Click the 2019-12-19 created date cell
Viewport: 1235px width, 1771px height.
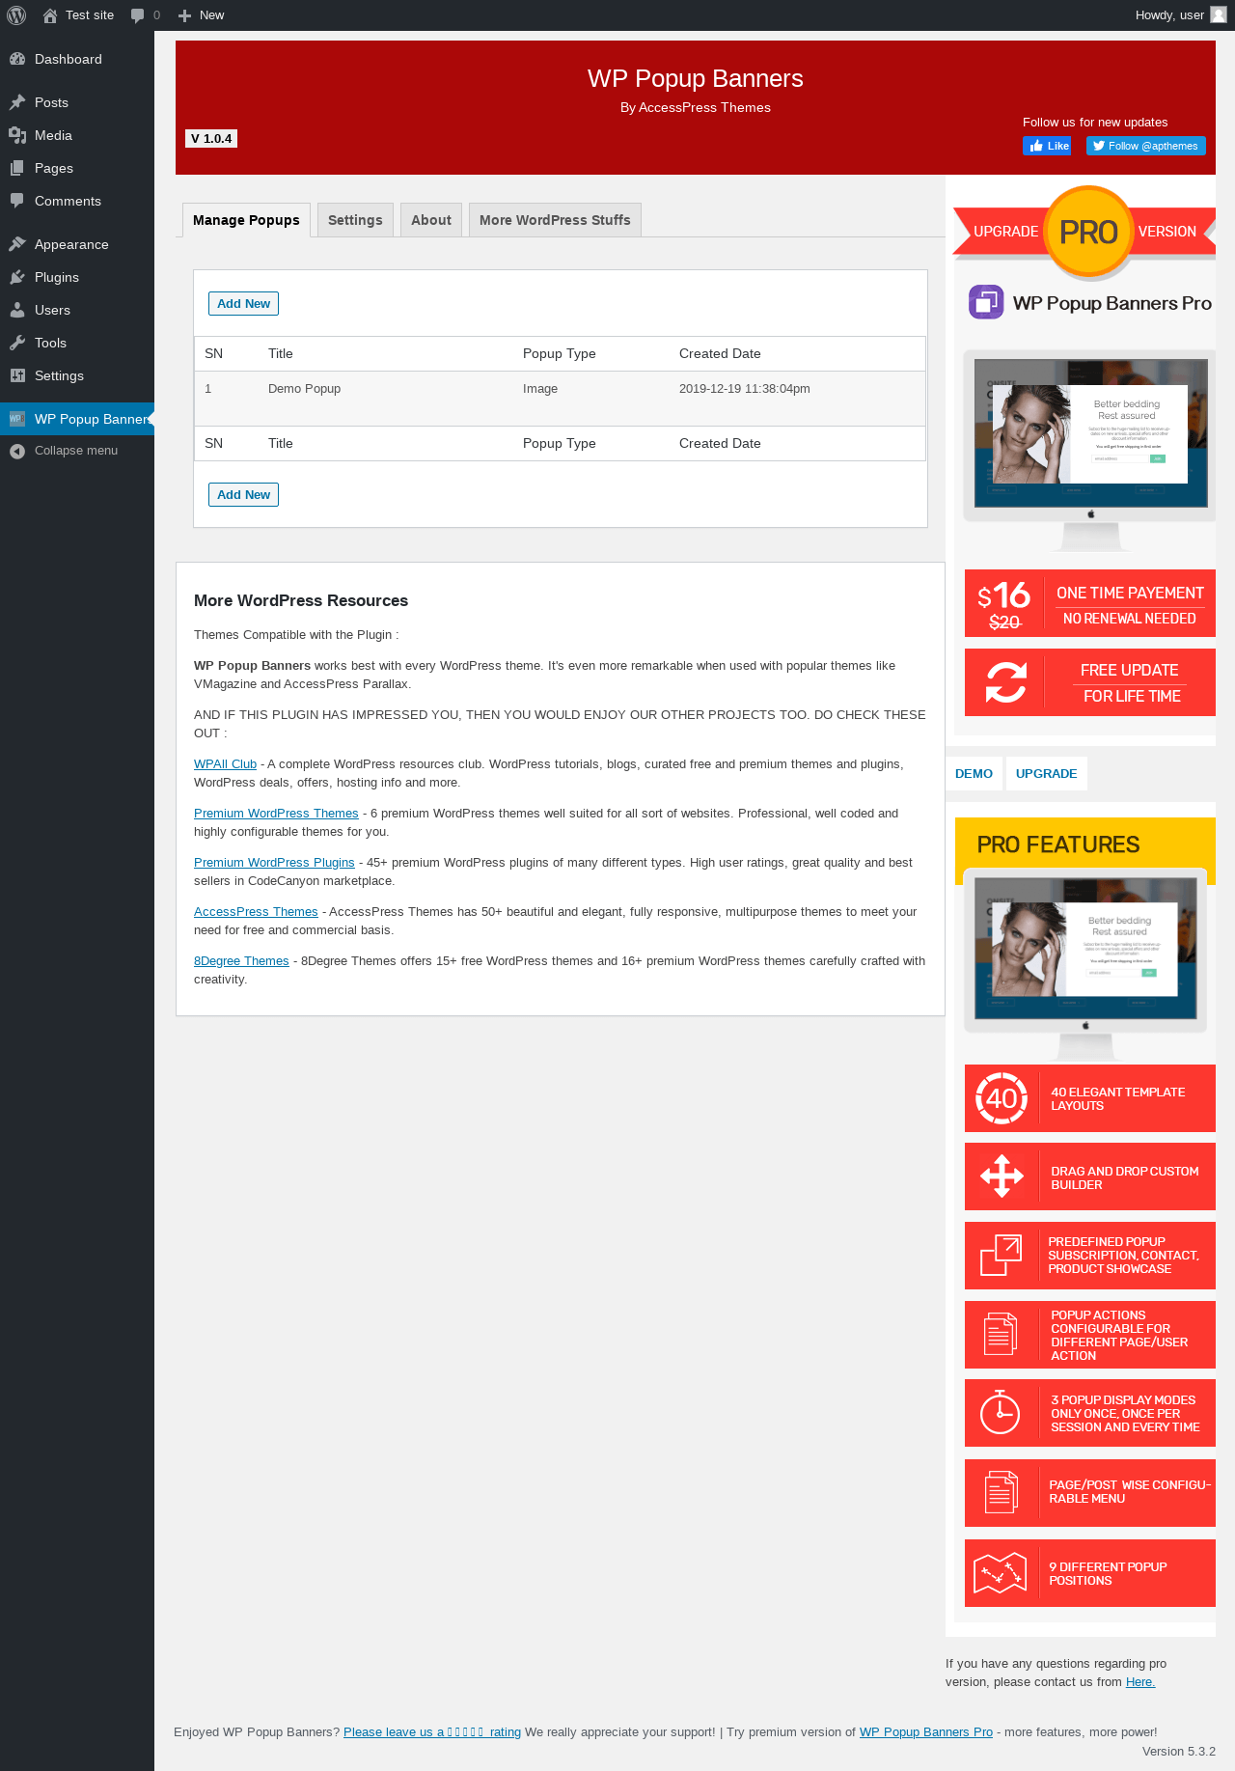(x=745, y=389)
